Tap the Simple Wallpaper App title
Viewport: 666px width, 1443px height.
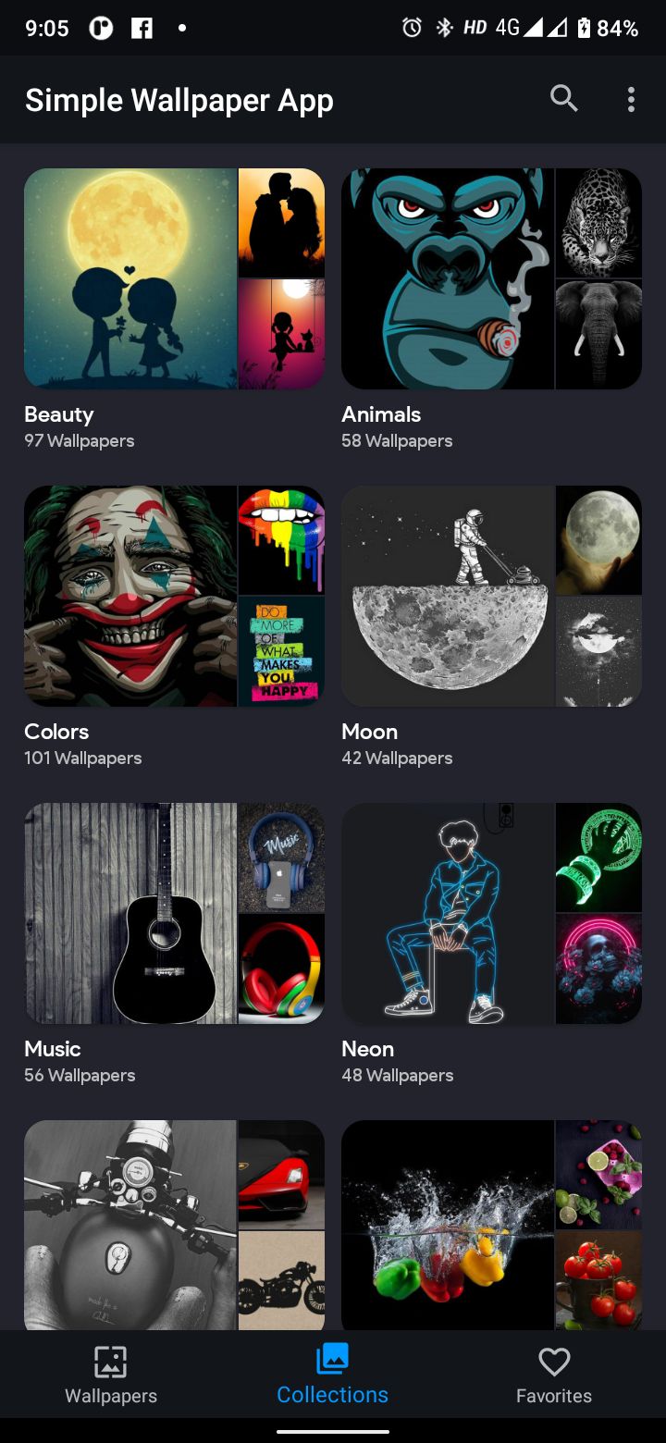[179, 100]
